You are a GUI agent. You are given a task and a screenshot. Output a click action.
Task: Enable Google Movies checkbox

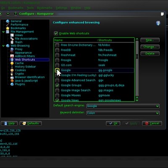click(x=57, y=95)
